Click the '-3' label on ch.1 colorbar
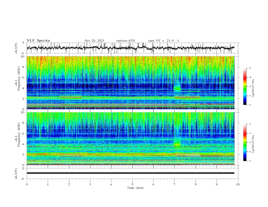 tap(249, 68)
